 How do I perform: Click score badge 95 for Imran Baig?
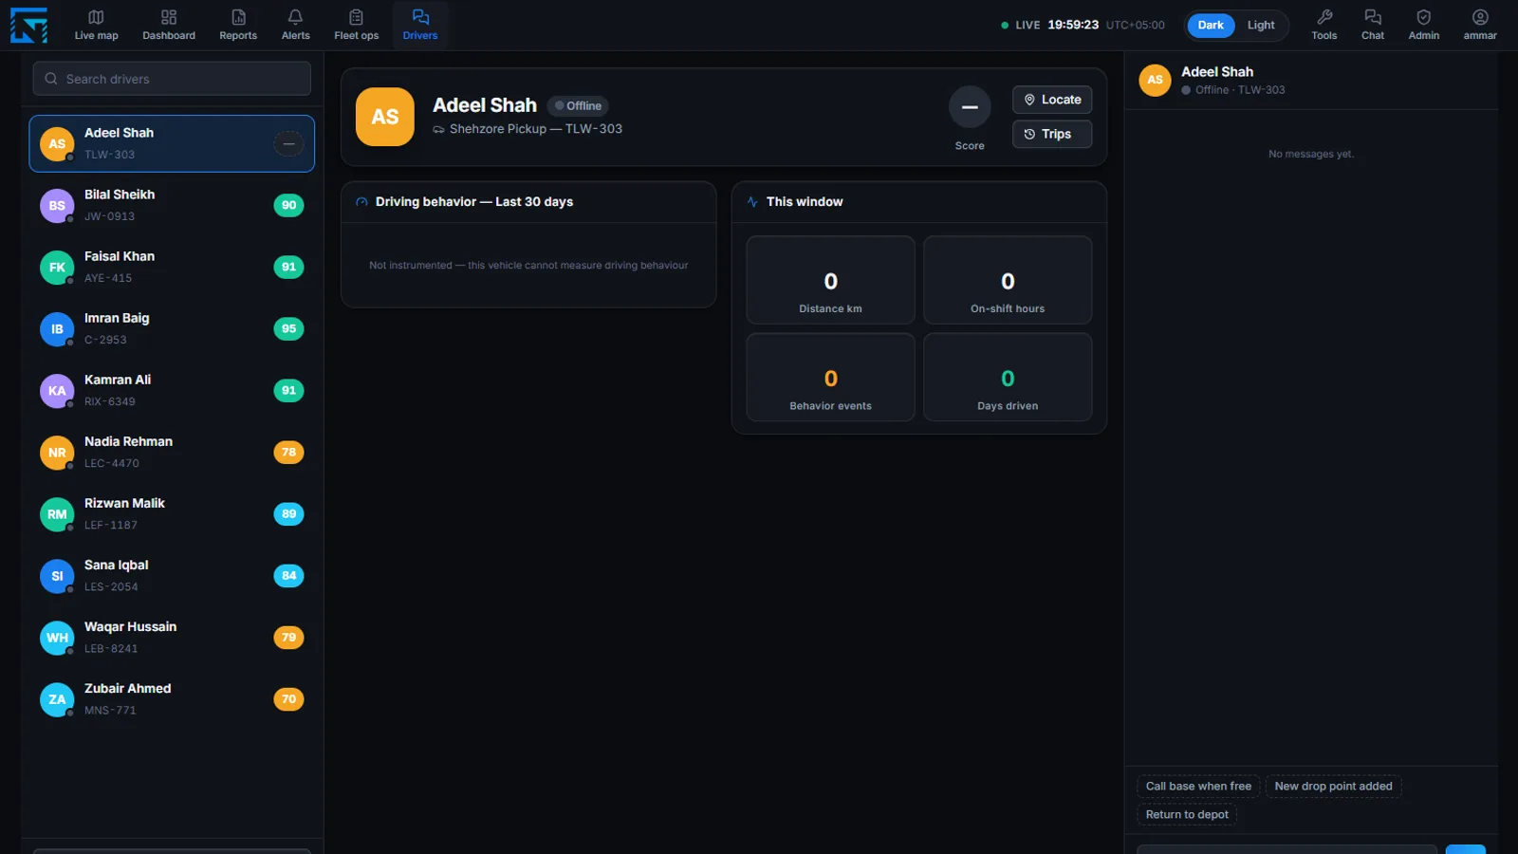pos(288,328)
